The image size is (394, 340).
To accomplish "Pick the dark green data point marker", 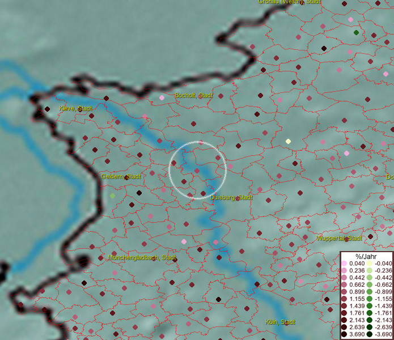I will coord(356,32).
